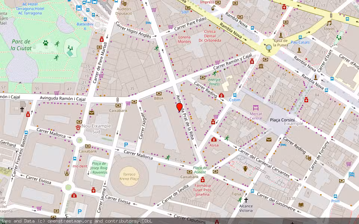
Task: Select the running person icon on Carrer de Sevilla
Action: click(168, 157)
